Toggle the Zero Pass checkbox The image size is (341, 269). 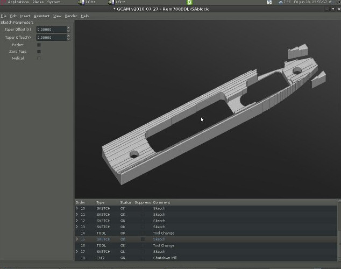[x=39, y=52]
